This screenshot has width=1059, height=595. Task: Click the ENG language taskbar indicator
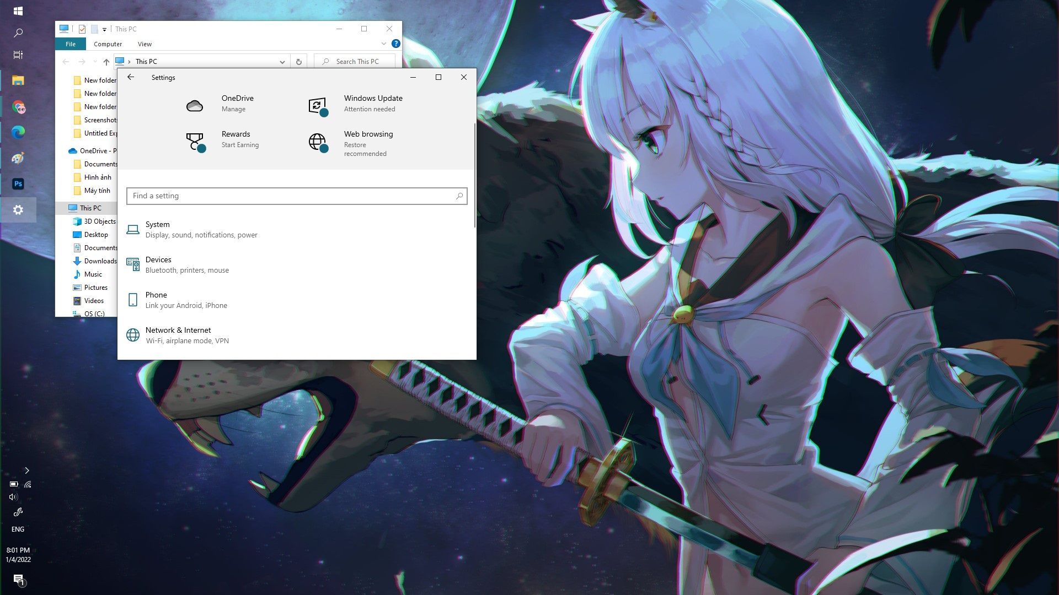[x=18, y=529]
